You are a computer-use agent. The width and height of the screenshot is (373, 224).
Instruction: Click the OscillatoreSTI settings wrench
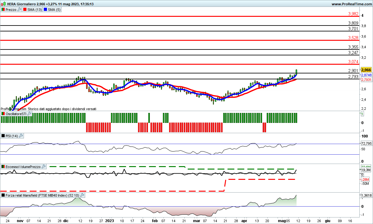tap(30, 114)
